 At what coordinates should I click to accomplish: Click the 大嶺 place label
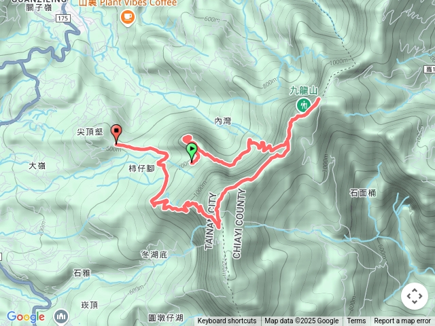[x=37, y=166]
